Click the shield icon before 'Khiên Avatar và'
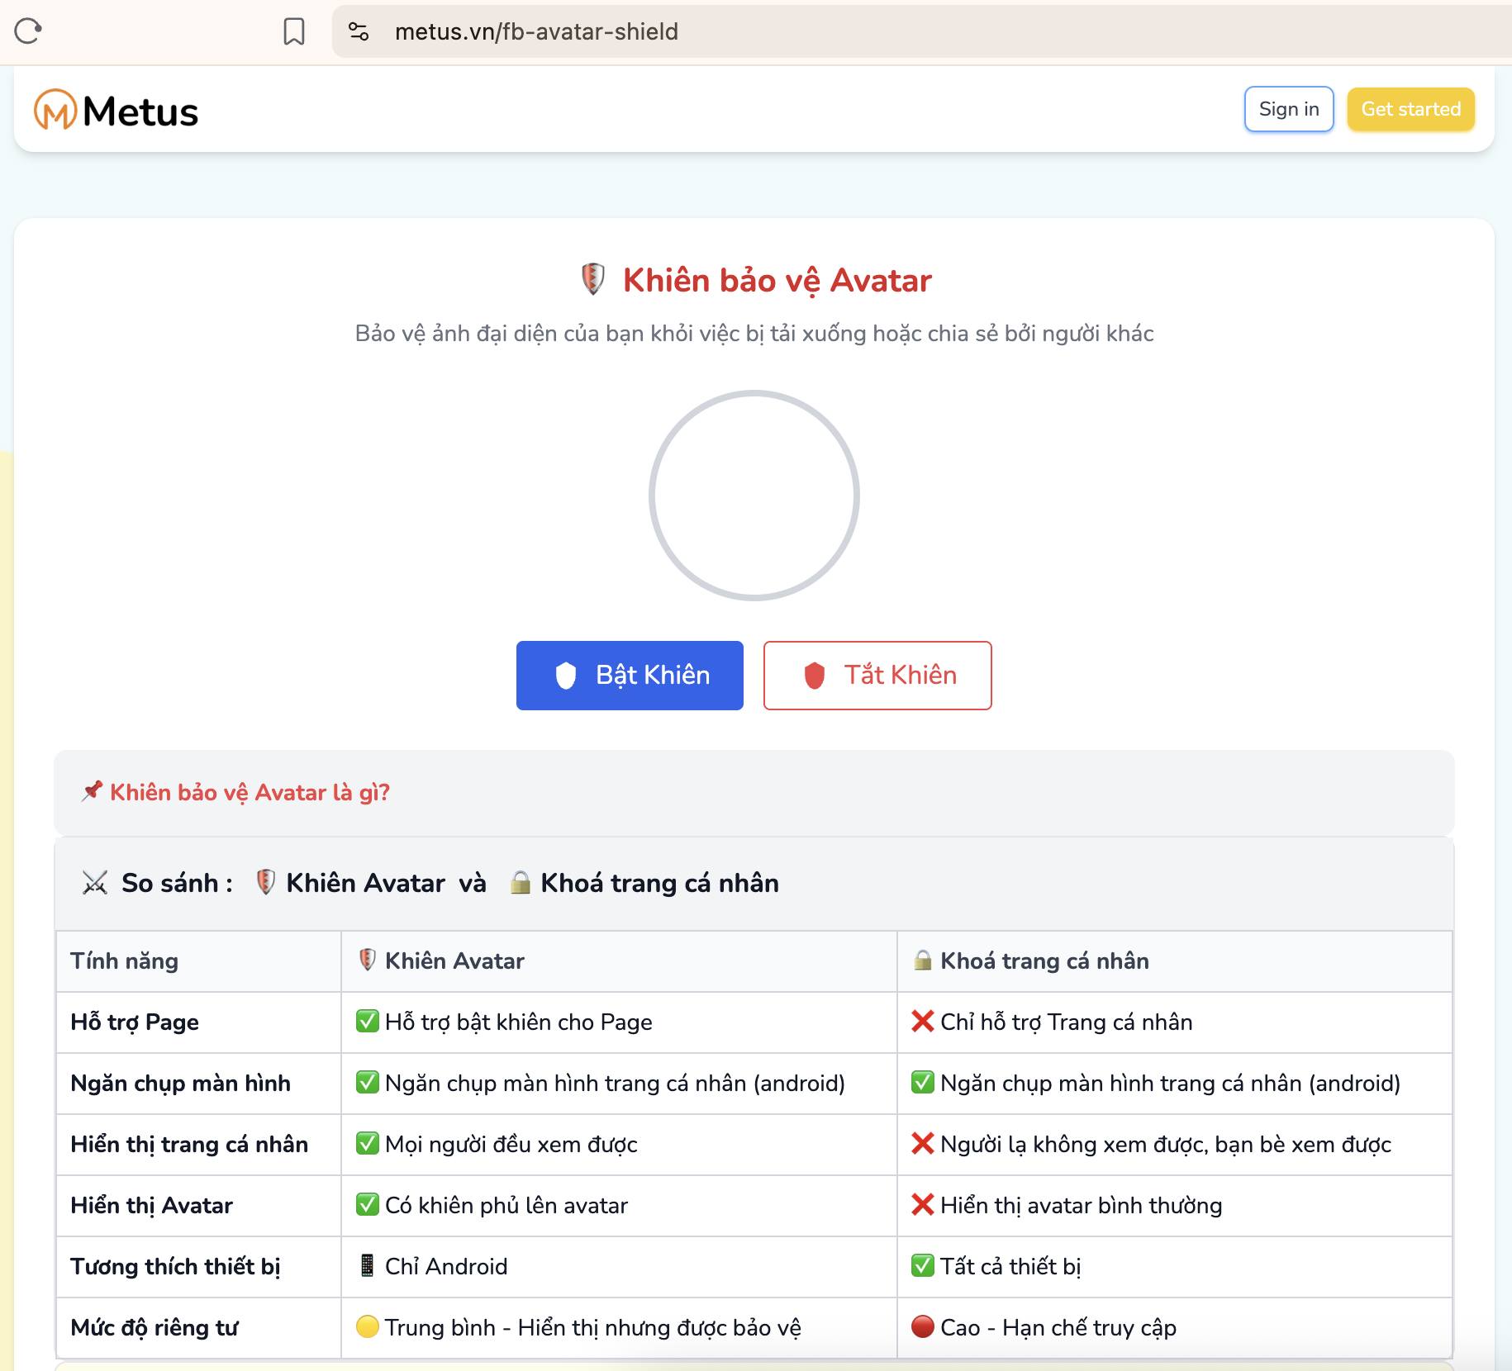Image resolution: width=1512 pixels, height=1371 pixels. pyautogui.click(x=265, y=882)
